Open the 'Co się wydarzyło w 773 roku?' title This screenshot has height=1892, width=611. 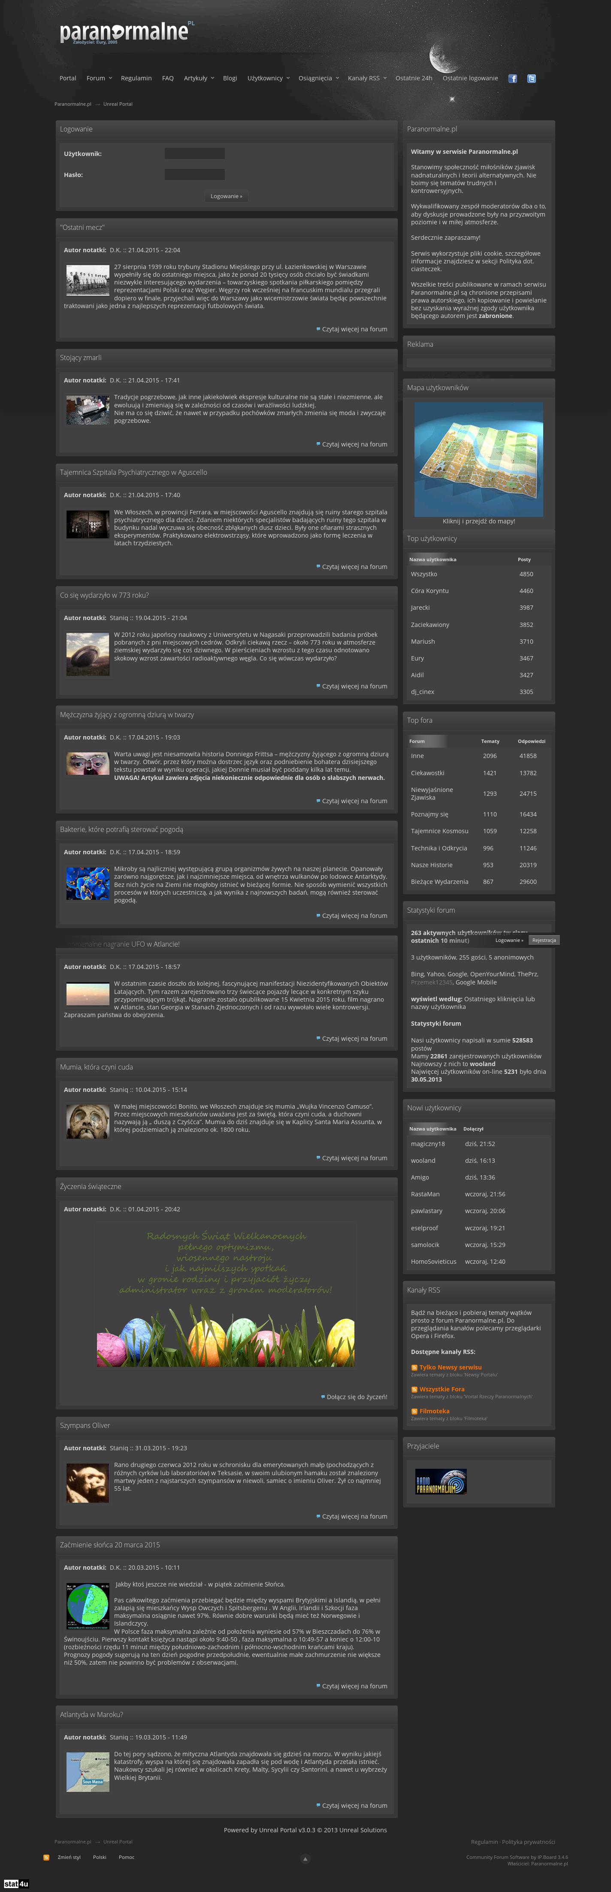104,595
